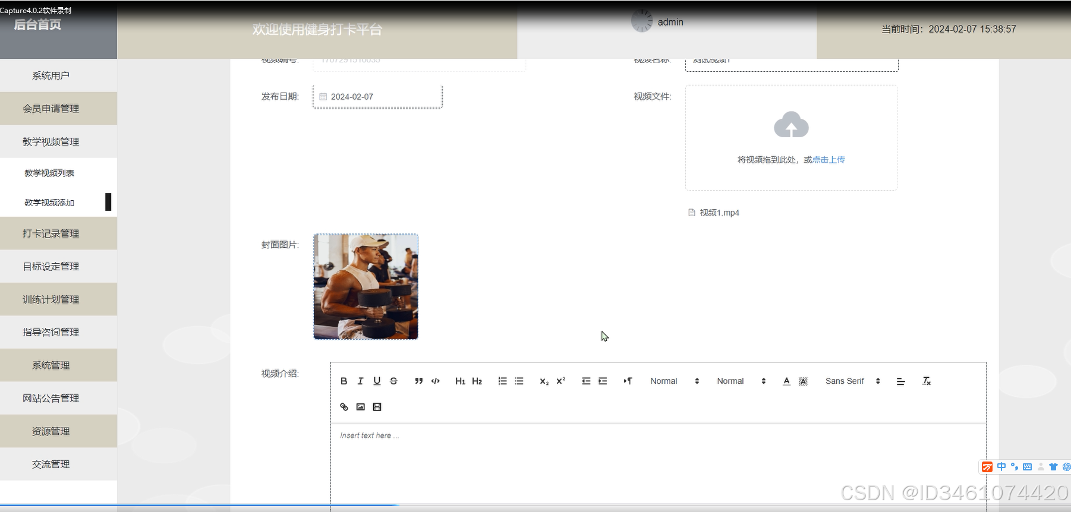
Task: Switch text direction with the paragraph icon
Action: 628,381
